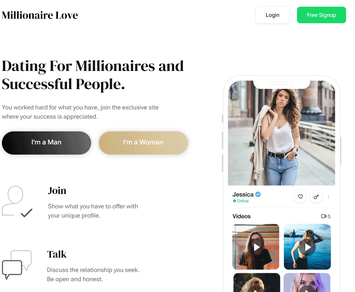This screenshot has width=355, height=292.
Task: Click the green Free Signup button
Action: pyautogui.click(x=322, y=15)
